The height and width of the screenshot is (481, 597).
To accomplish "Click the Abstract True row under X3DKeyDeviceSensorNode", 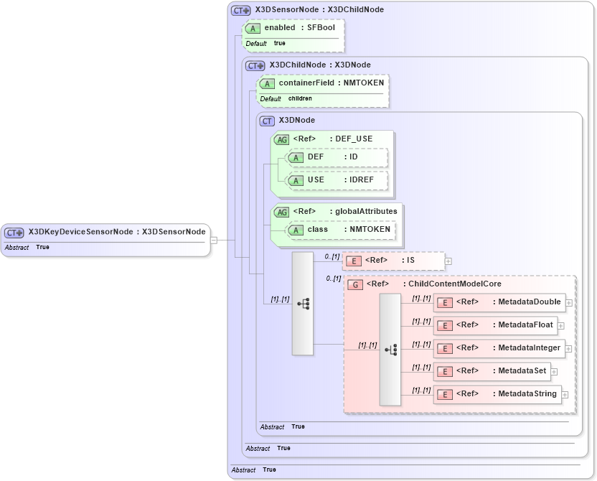I will point(27,247).
